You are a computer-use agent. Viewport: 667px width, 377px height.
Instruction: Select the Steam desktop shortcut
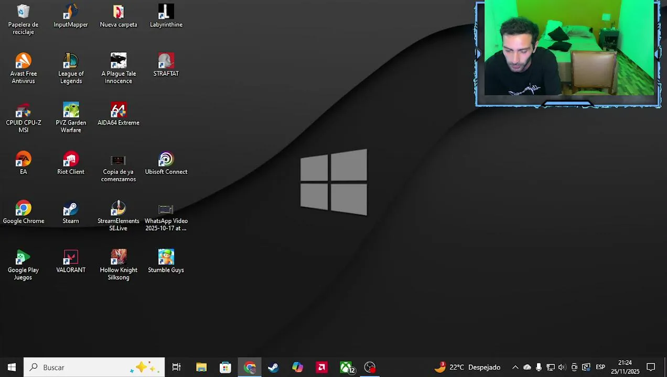click(x=71, y=212)
